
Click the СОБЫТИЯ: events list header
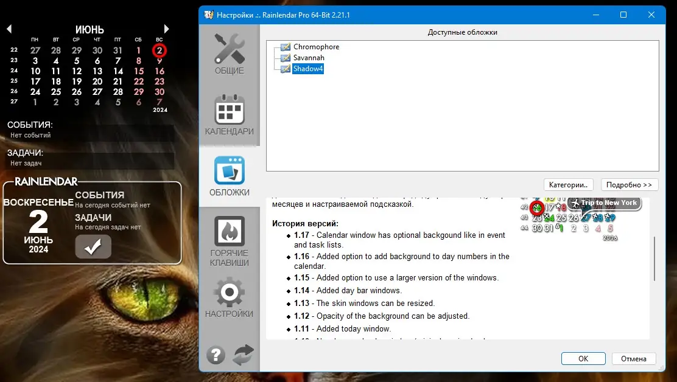30,125
